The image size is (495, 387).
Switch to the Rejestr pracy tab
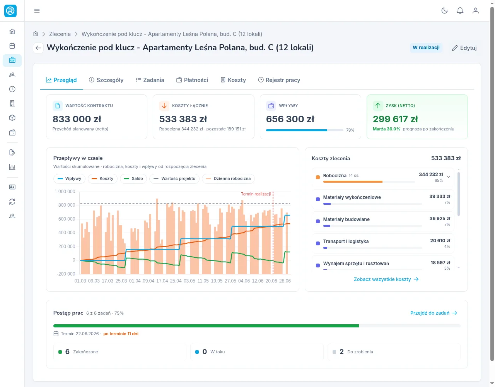[279, 80]
